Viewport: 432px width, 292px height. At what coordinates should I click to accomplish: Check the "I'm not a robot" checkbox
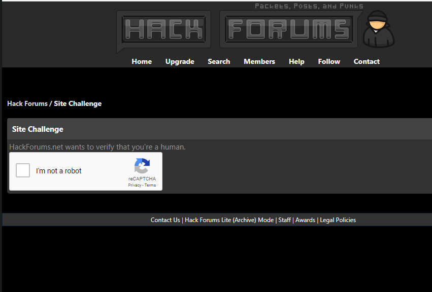pos(23,171)
